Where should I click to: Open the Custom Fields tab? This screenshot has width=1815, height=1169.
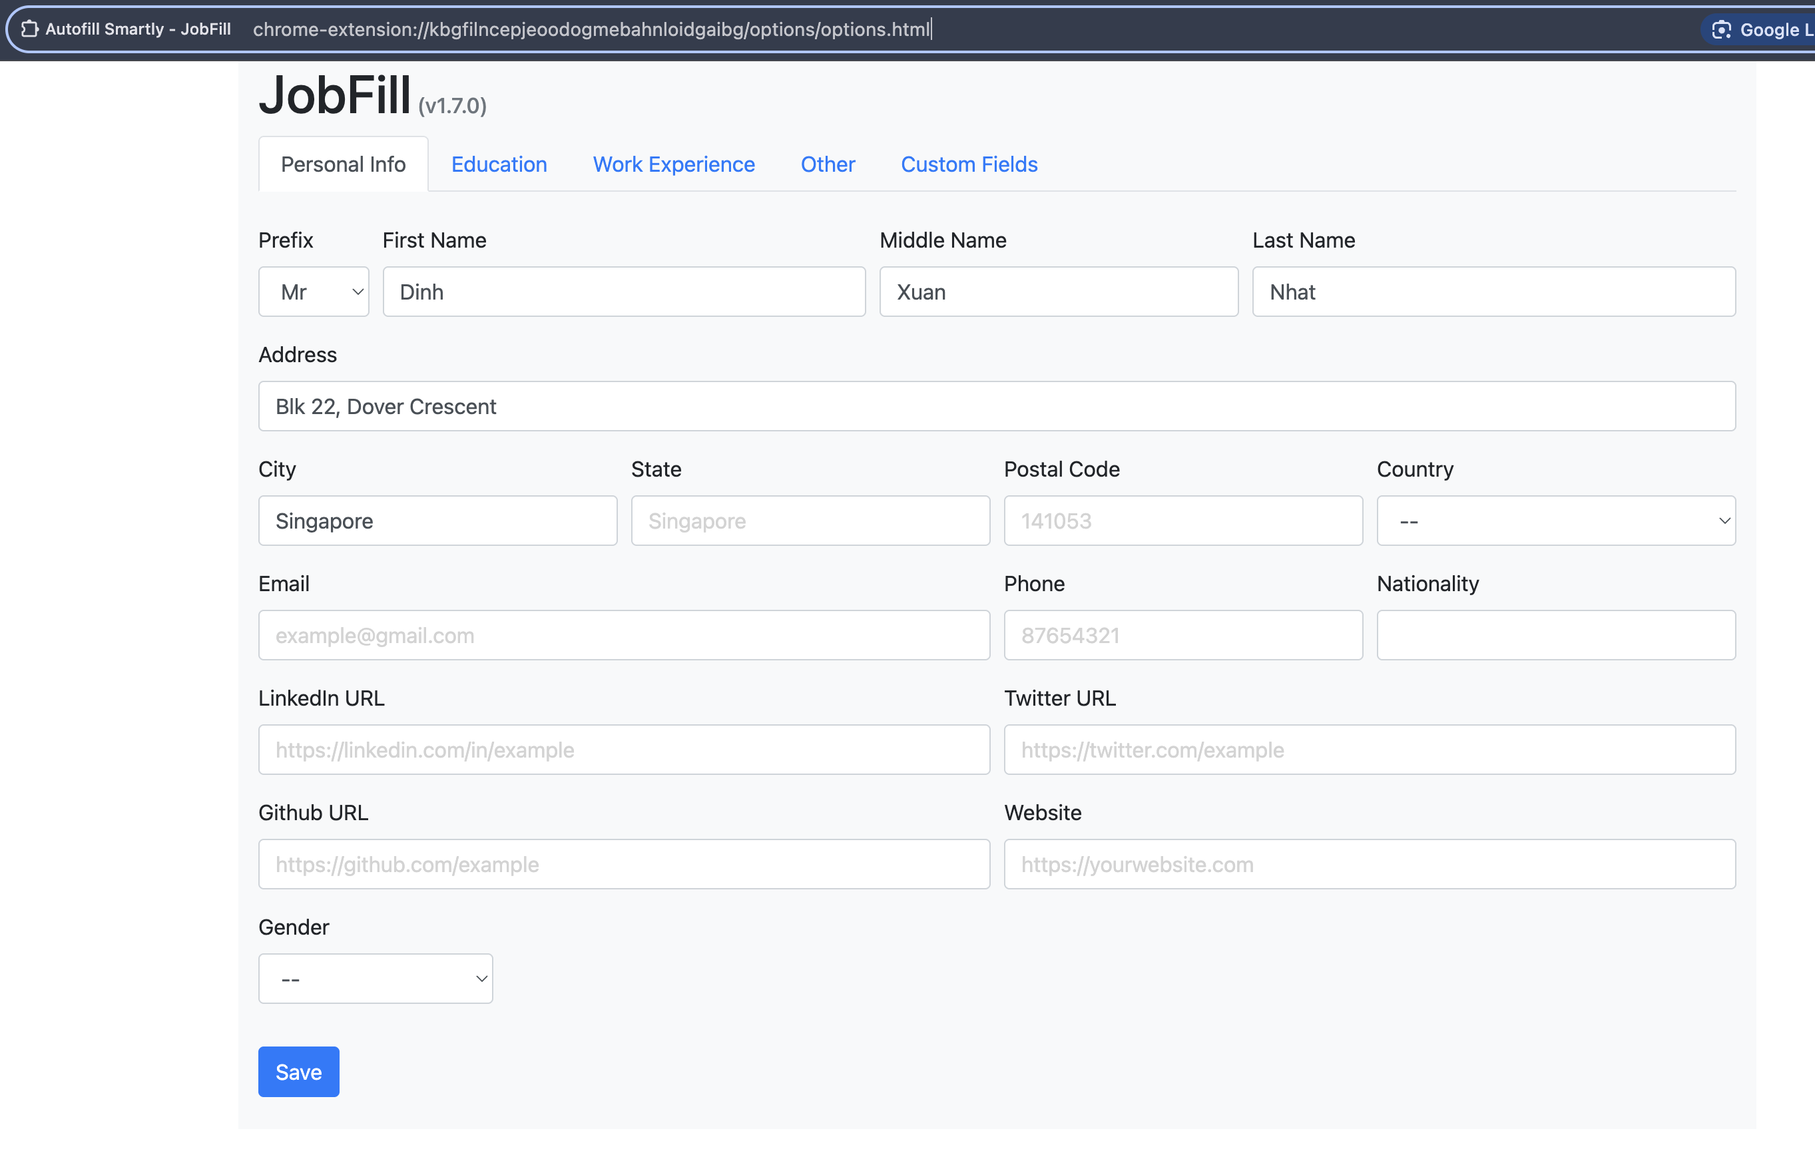tap(969, 164)
